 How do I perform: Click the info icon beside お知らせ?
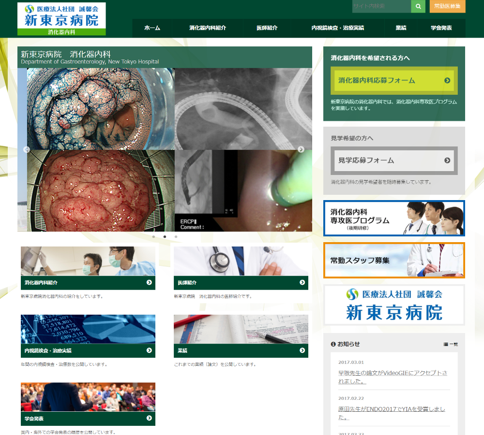(x=333, y=344)
